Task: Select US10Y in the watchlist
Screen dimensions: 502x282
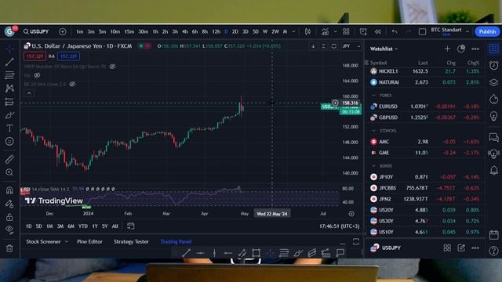Action: pos(424,232)
